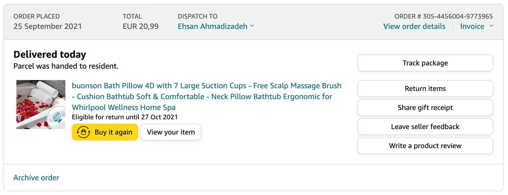This screenshot has width=508, height=195.
Task: Expand the chevron beside Ehsan Ahmadizadeh
Action: (x=252, y=26)
